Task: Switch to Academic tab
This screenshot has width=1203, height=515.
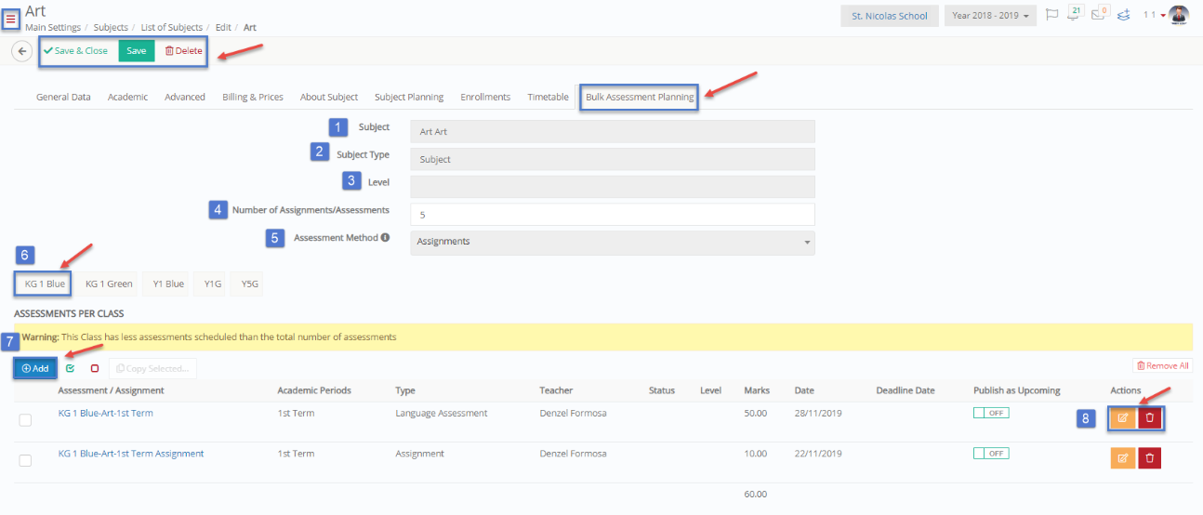Action: click(x=127, y=97)
